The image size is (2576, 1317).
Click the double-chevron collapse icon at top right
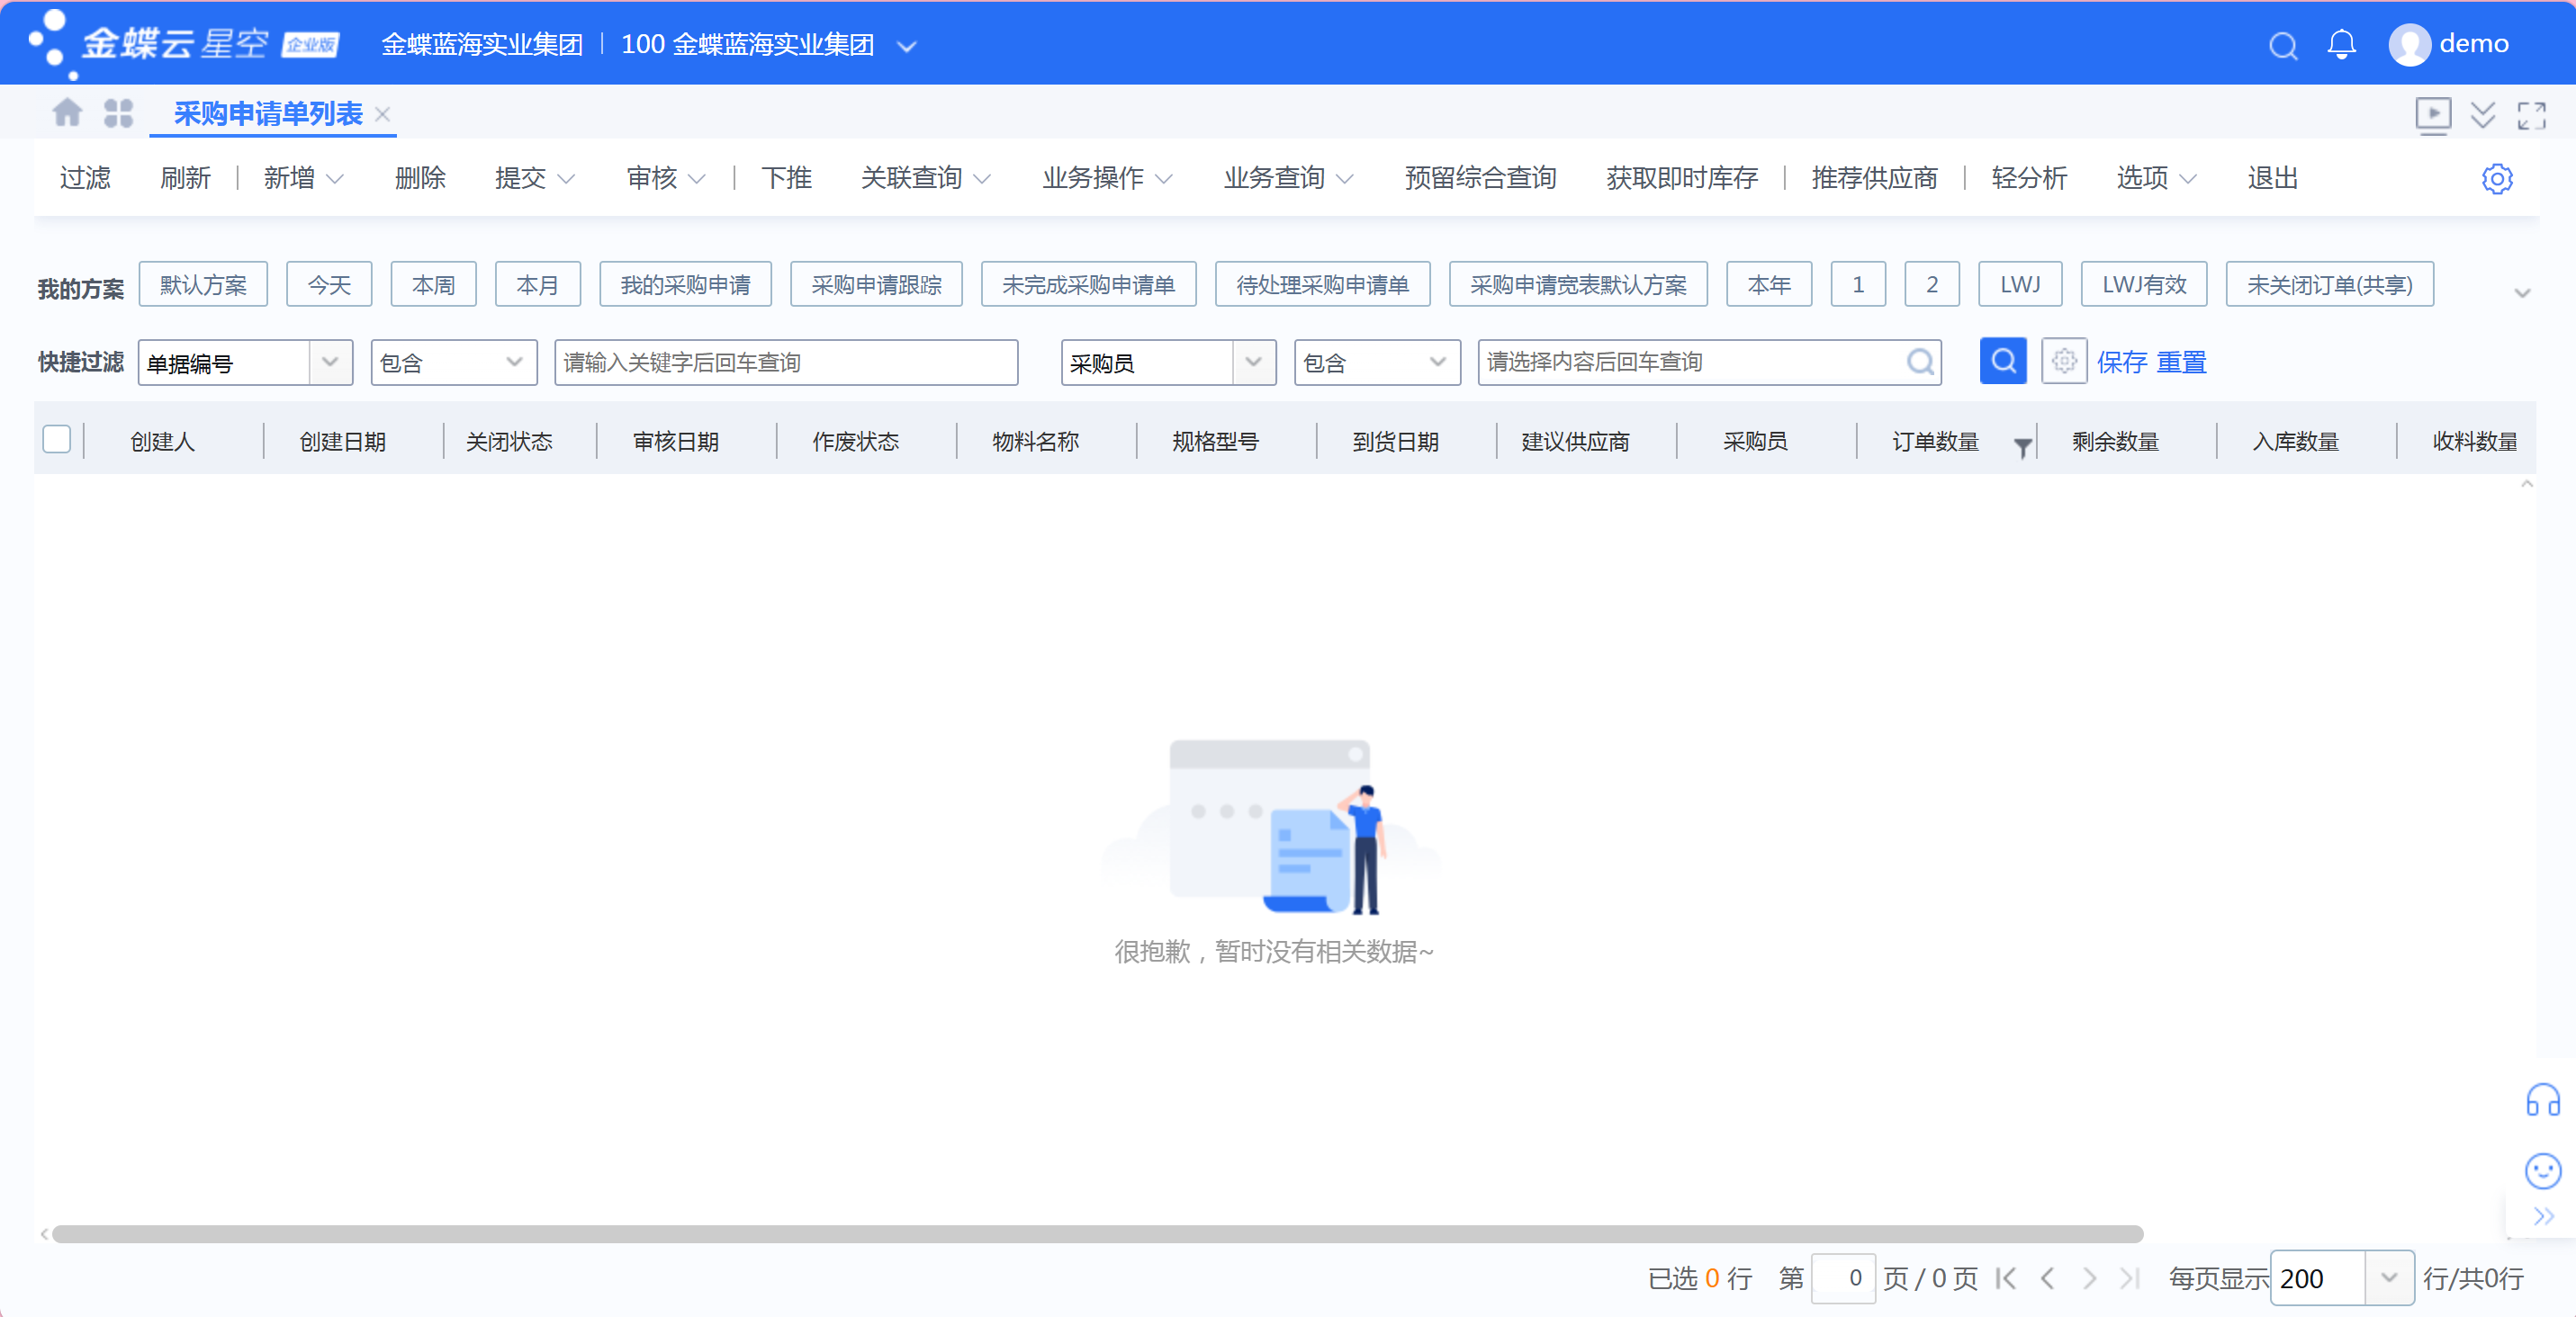(2482, 114)
